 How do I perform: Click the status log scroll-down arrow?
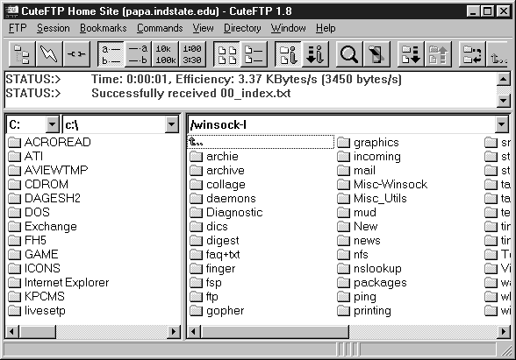pyautogui.click(x=504, y=100)
